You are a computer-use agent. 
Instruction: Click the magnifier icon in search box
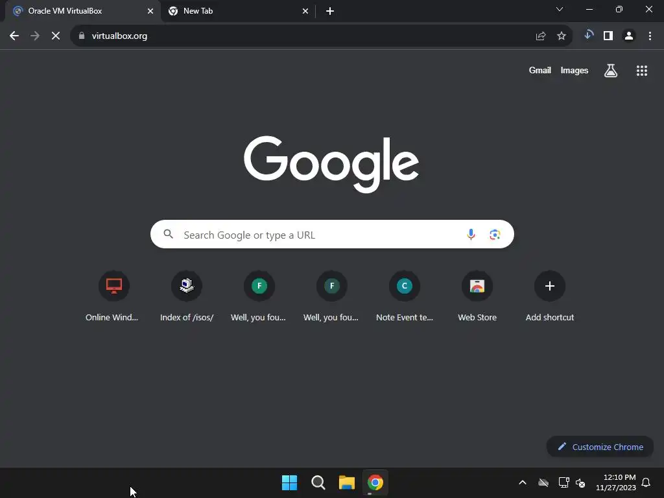click(168, 233)
